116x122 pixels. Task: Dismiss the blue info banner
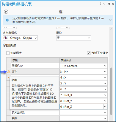click(x=110, y=20)
